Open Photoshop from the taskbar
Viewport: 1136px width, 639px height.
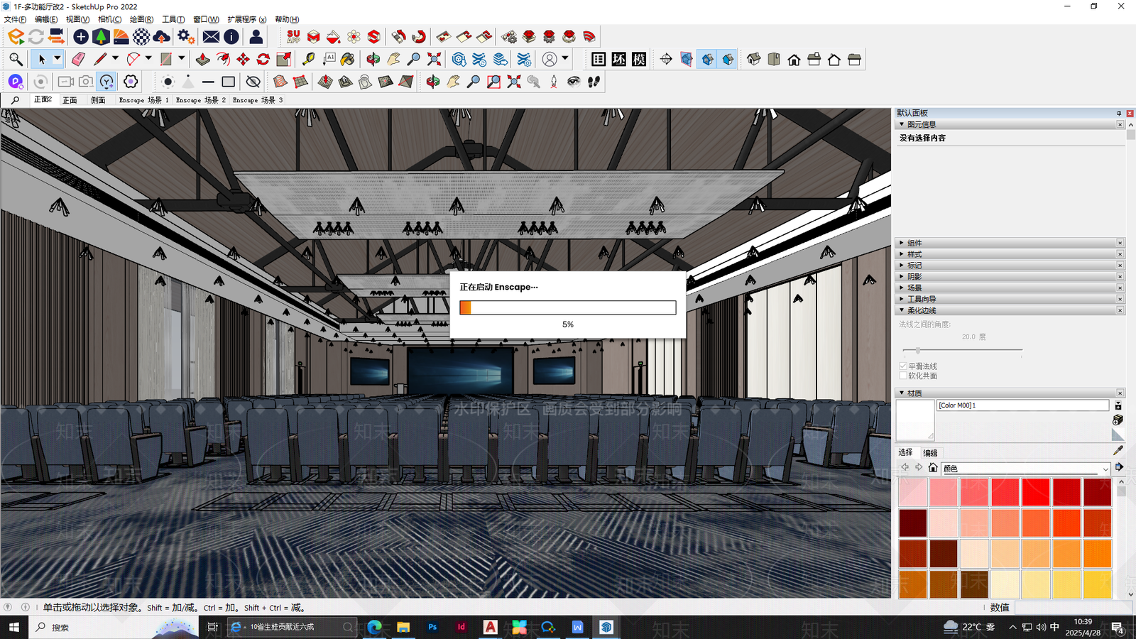point(432,627)
